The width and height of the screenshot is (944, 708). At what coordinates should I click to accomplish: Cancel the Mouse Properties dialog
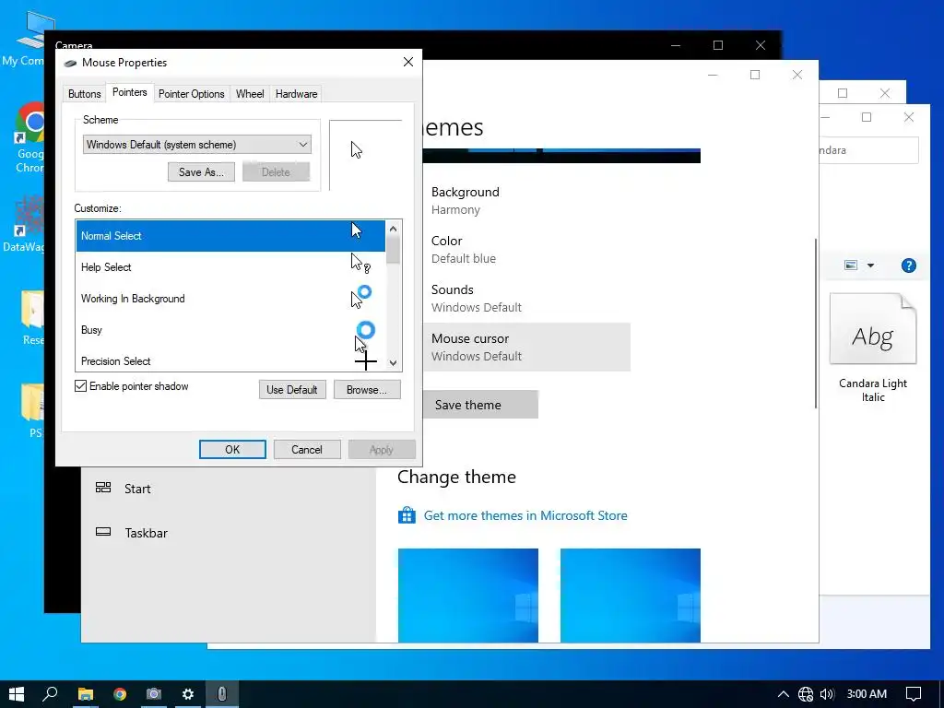(307, 450)
